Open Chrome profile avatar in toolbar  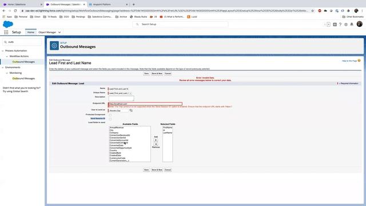tap(356, 11)
